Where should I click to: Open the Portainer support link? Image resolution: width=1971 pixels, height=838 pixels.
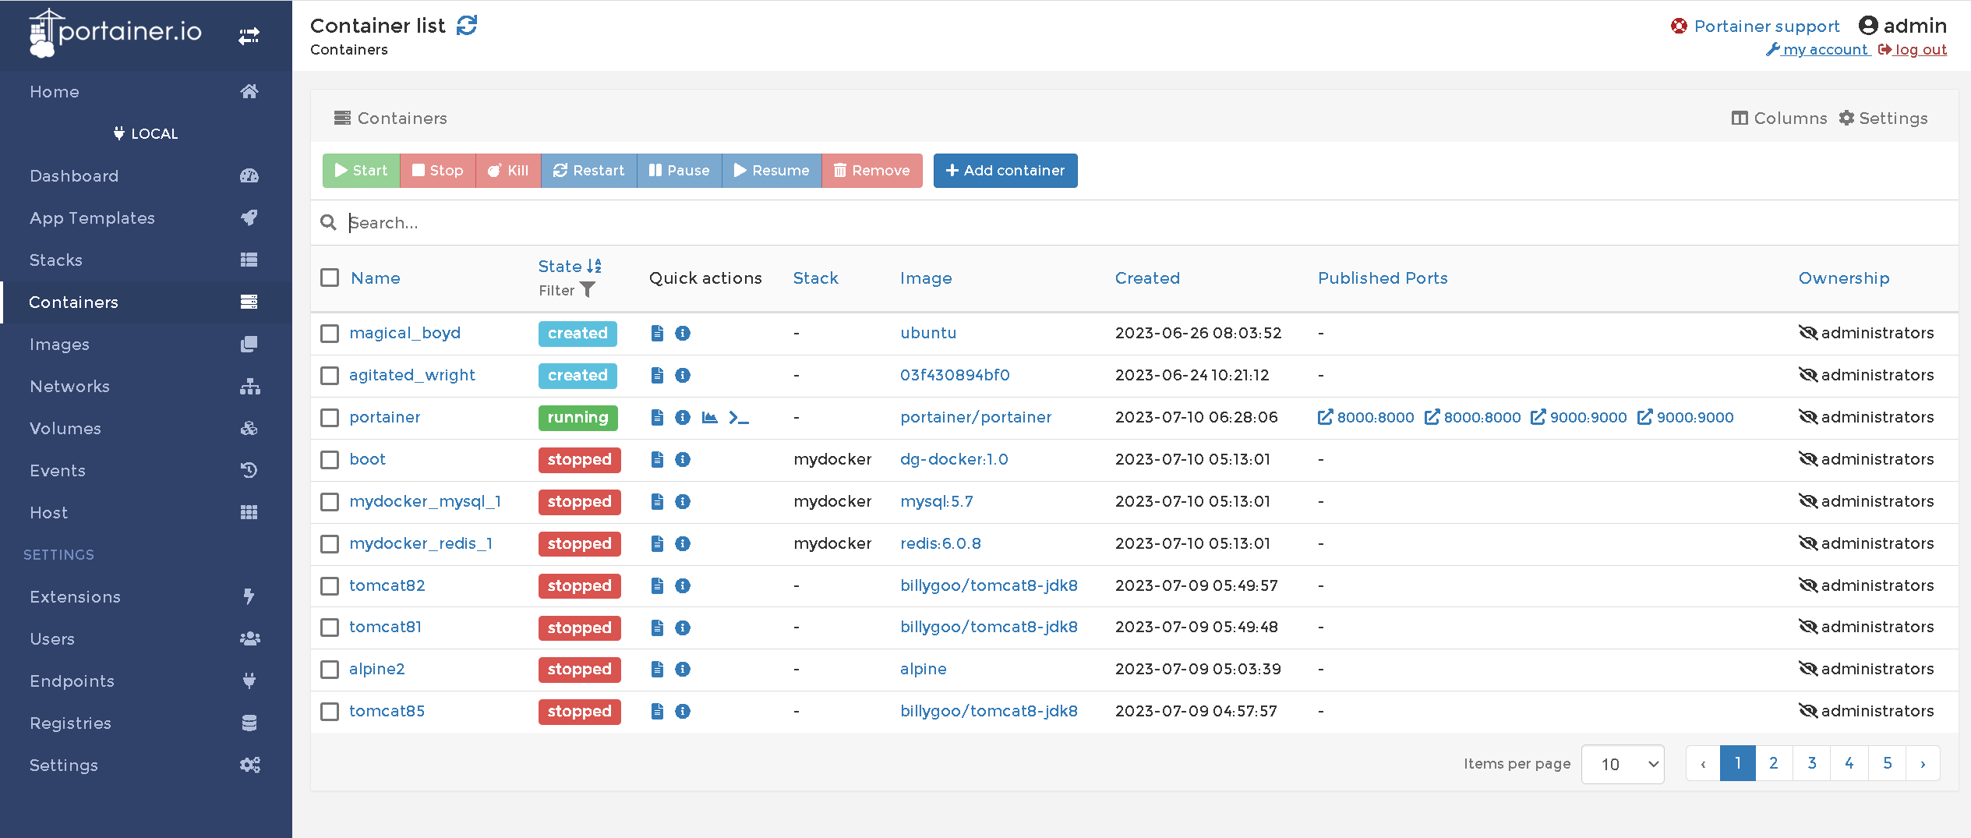pyautogui.click(x=1755, y=27)
